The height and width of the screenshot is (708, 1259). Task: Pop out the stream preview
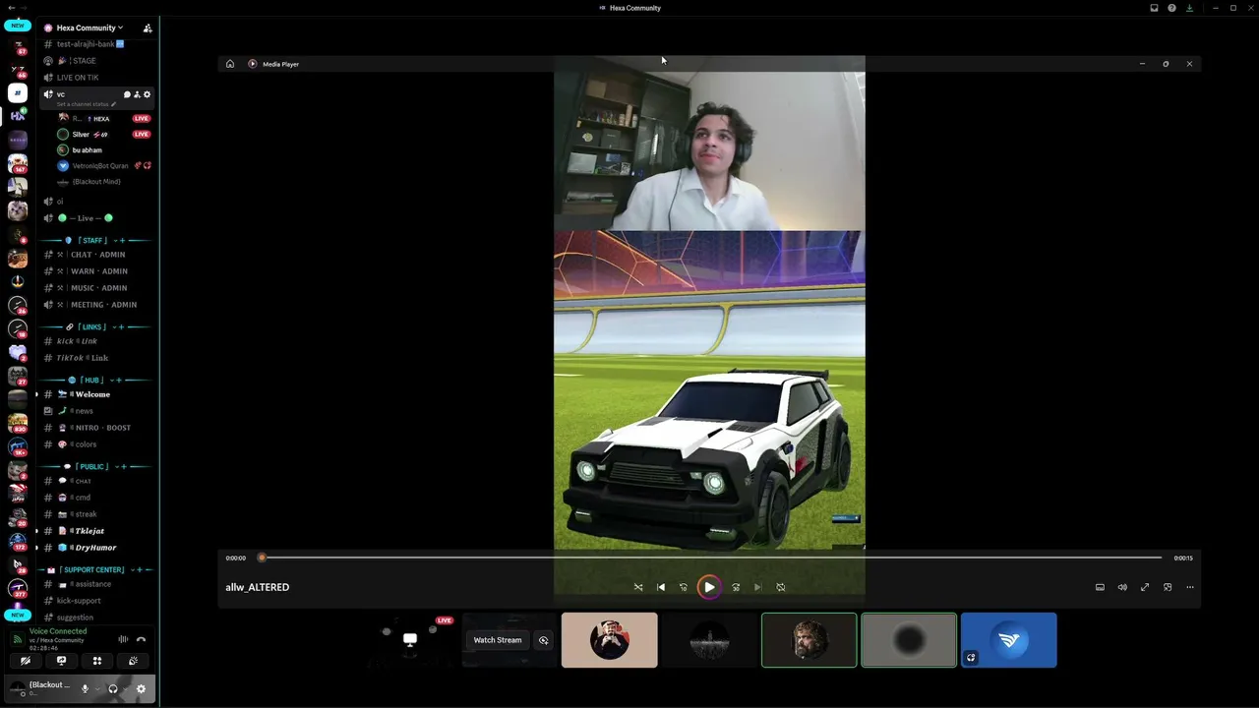(543, 640)
